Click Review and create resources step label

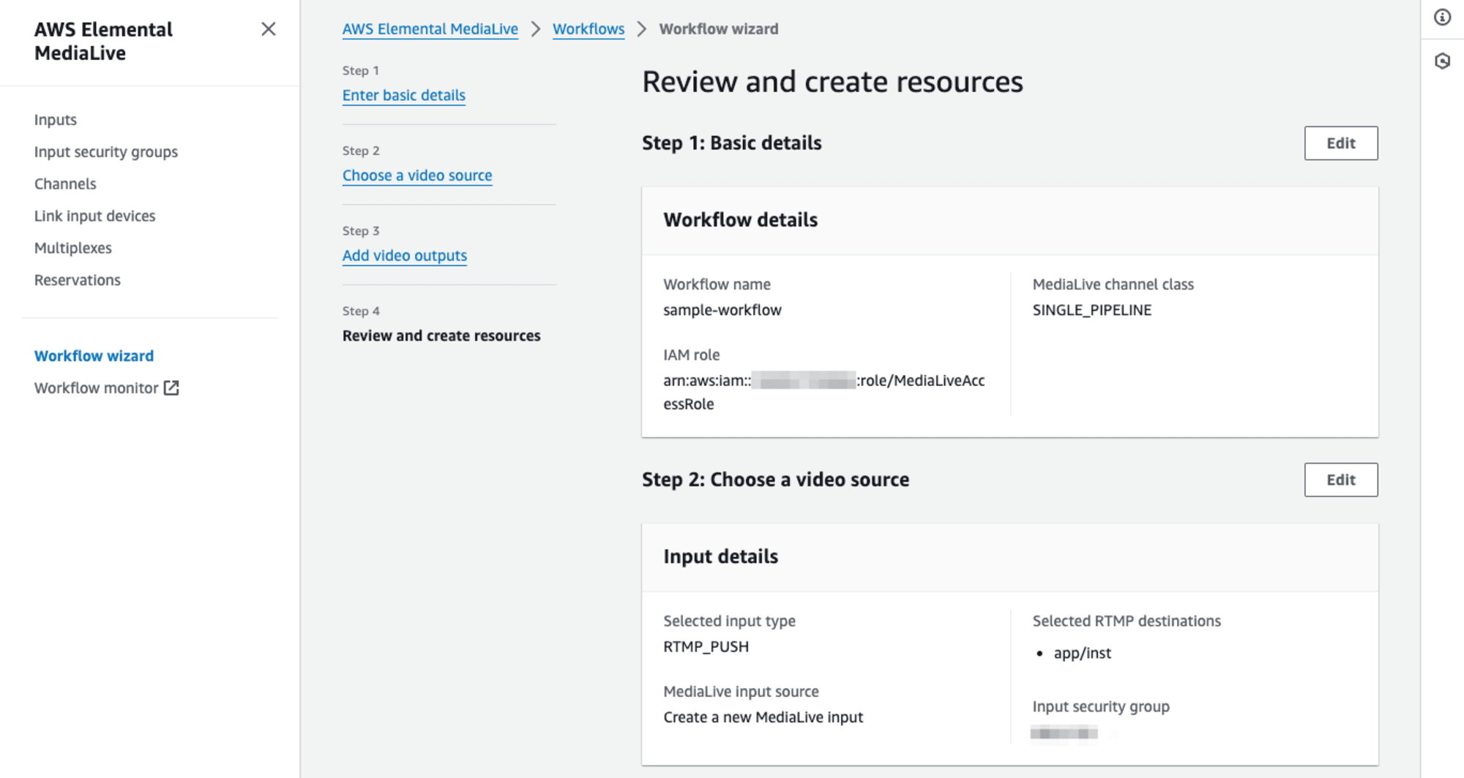click(441, 336)
